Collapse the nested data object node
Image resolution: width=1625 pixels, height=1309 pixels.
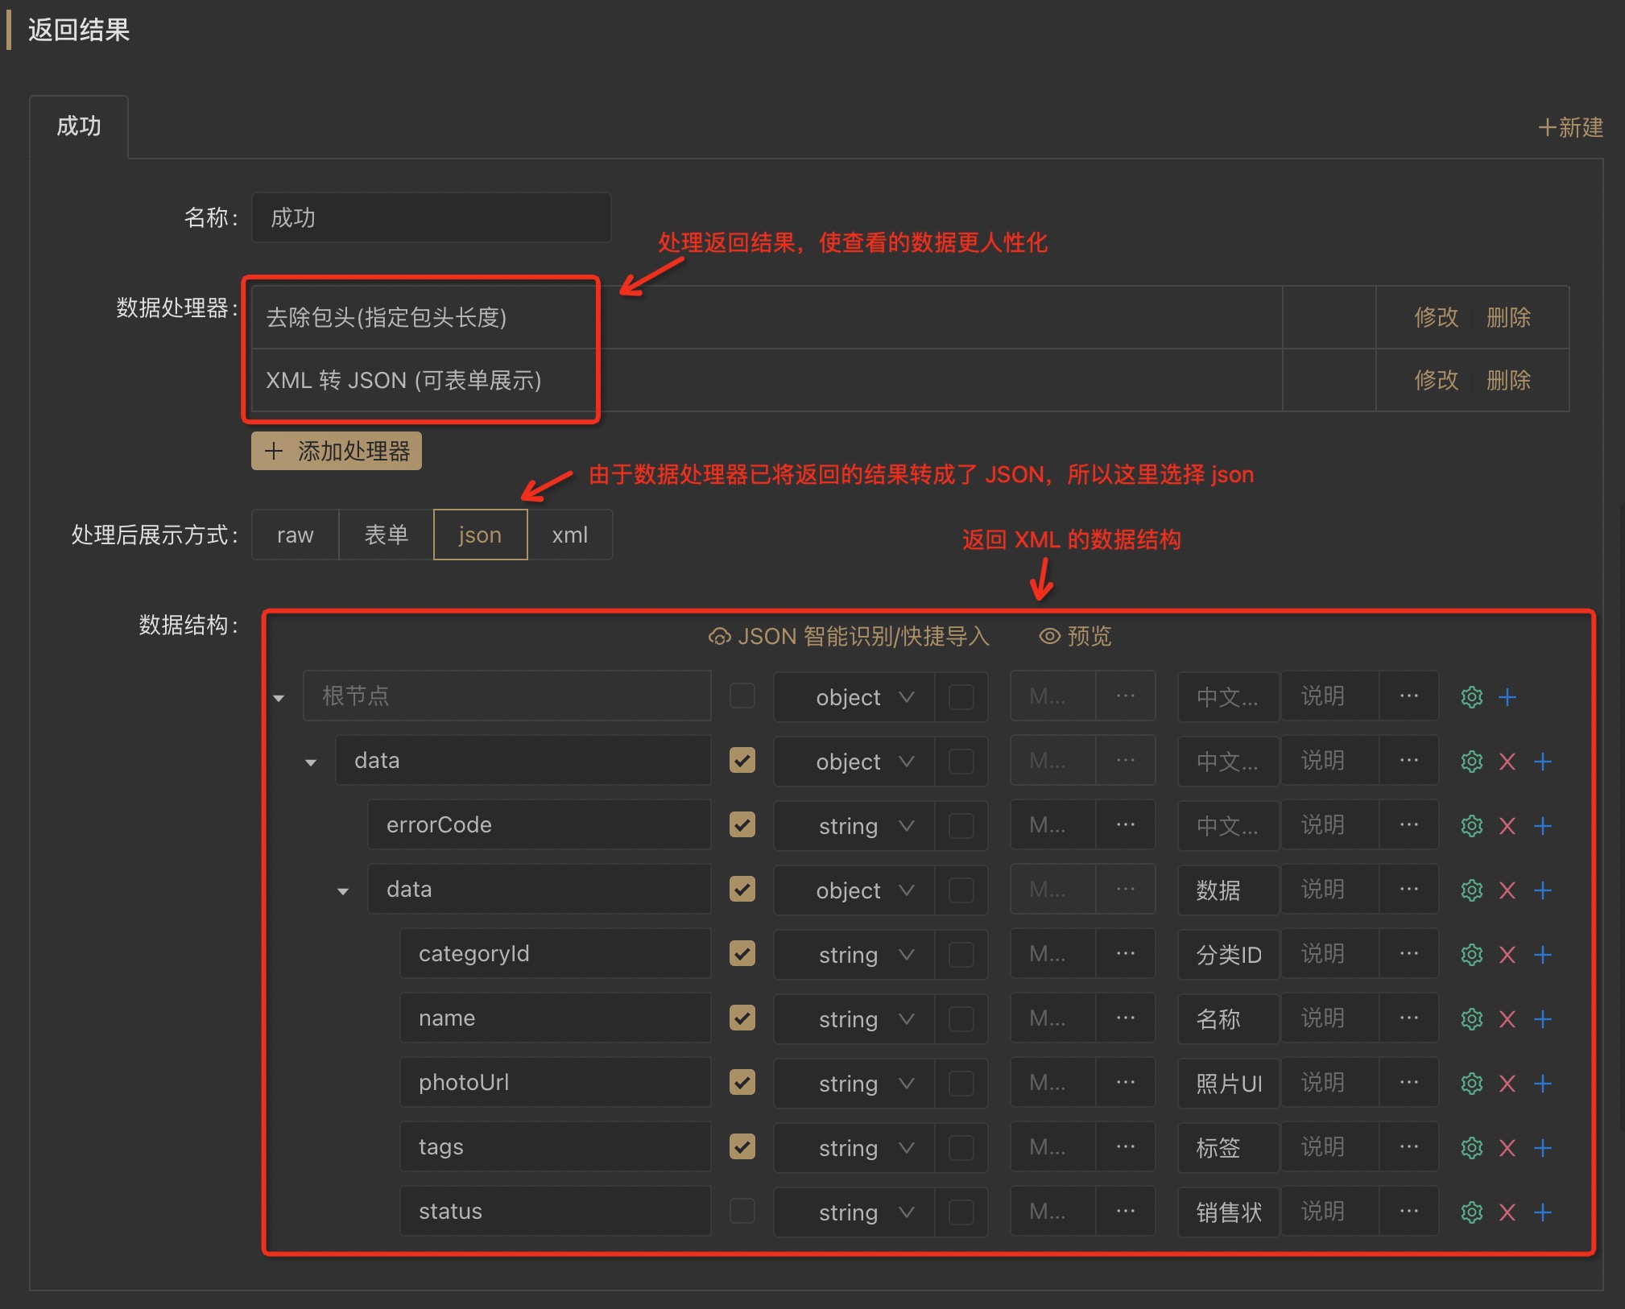click(x=343, y=890)
